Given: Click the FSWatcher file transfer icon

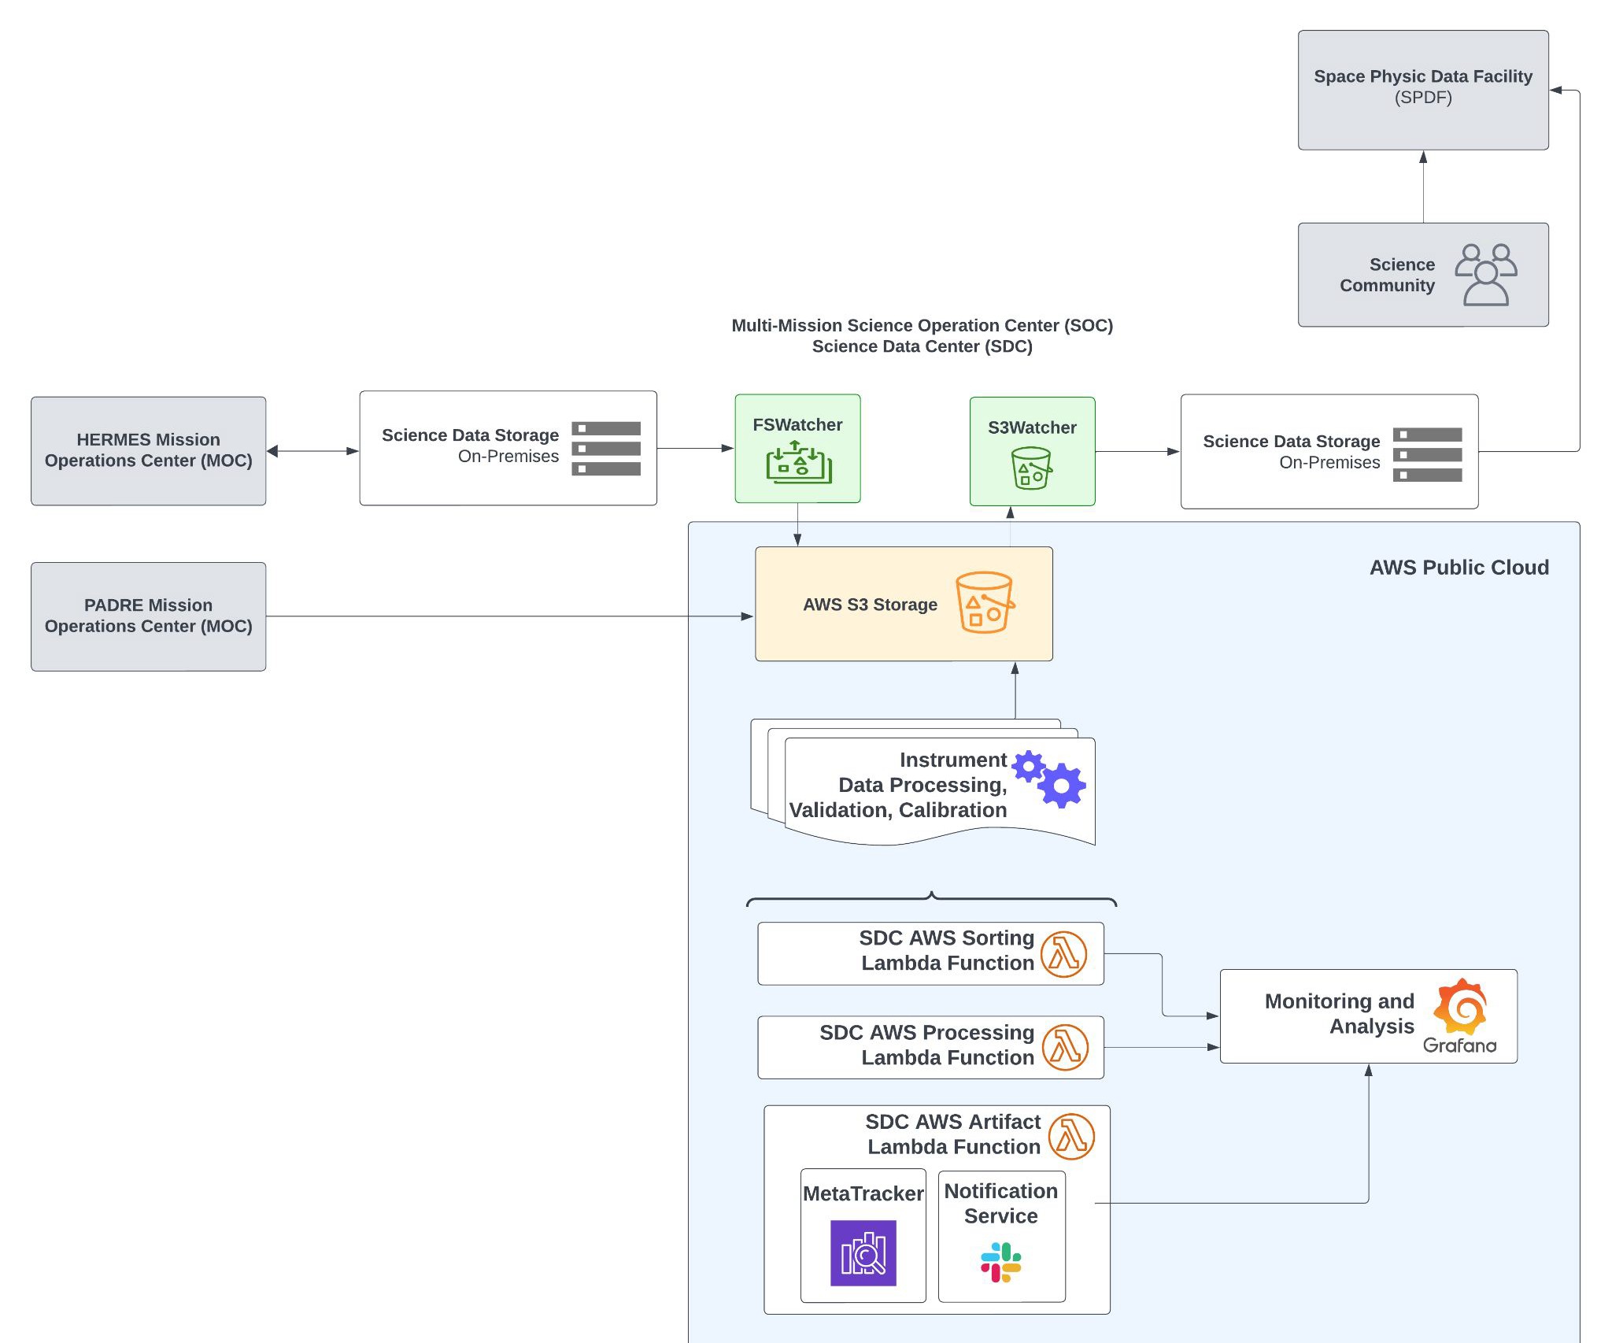Looking at the screenshot, I should tap(799, 462).
